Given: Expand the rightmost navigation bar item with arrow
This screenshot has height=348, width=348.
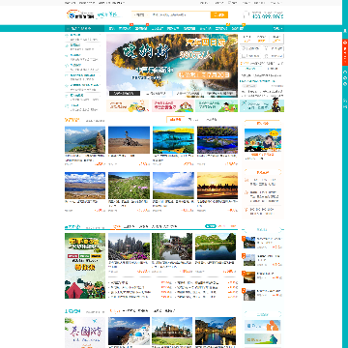Looking at the screenshot, I should [277, 28].
